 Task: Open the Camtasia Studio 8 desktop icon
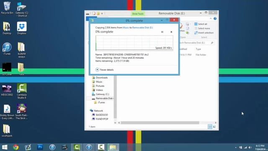22,91
